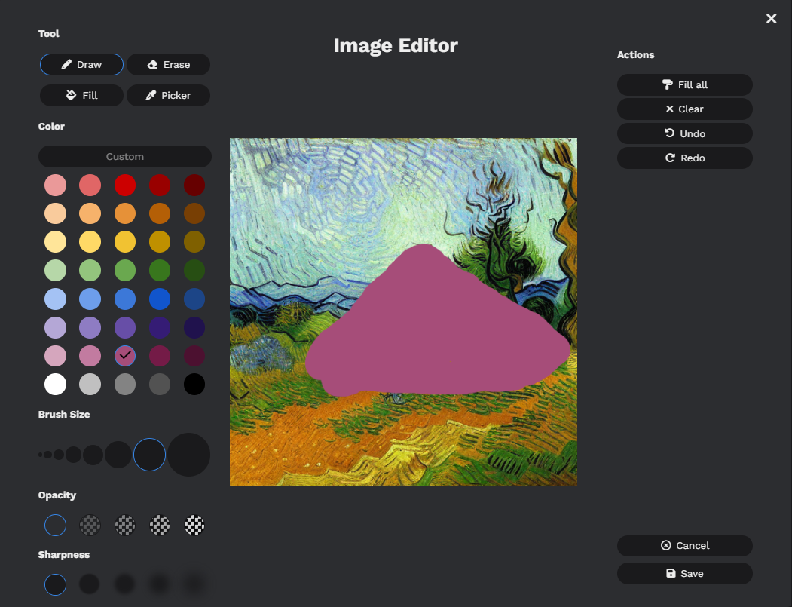The image size is (792, 607).
Task: Switch to the Erase tool
Action: tap(168, 65)
